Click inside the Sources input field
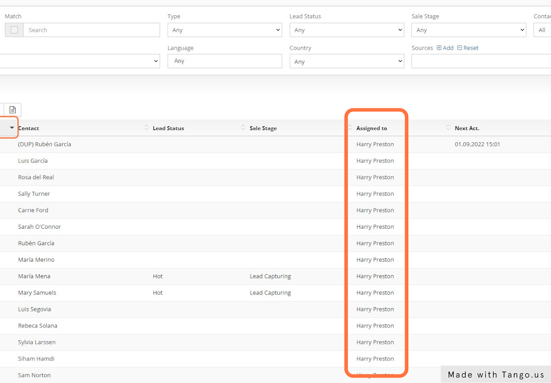 tap(481, 61)
